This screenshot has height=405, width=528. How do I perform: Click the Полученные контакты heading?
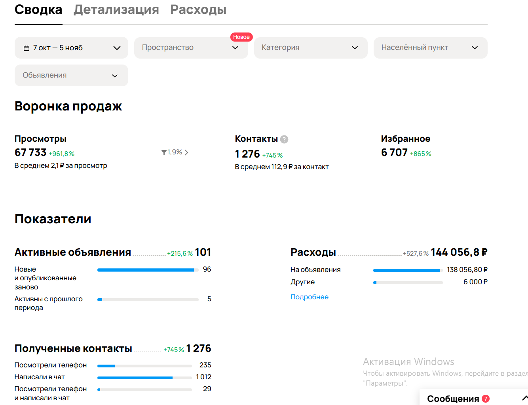(73, 349)
